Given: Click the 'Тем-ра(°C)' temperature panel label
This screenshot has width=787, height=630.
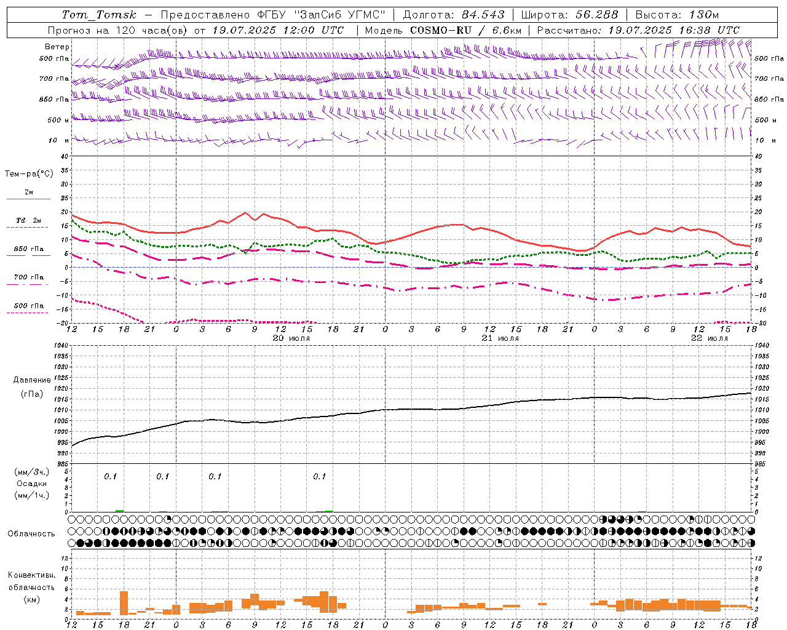Looking at the screenshot, I should (x=29, y=174).
